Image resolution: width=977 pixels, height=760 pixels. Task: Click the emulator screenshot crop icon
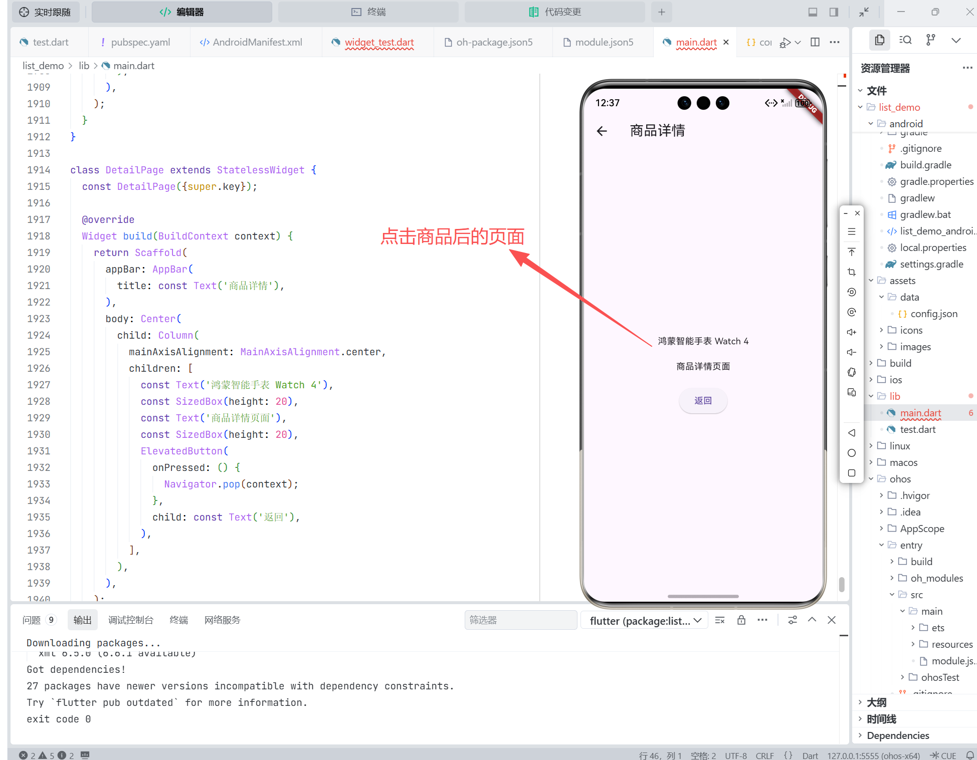click(x=852, y=272)
